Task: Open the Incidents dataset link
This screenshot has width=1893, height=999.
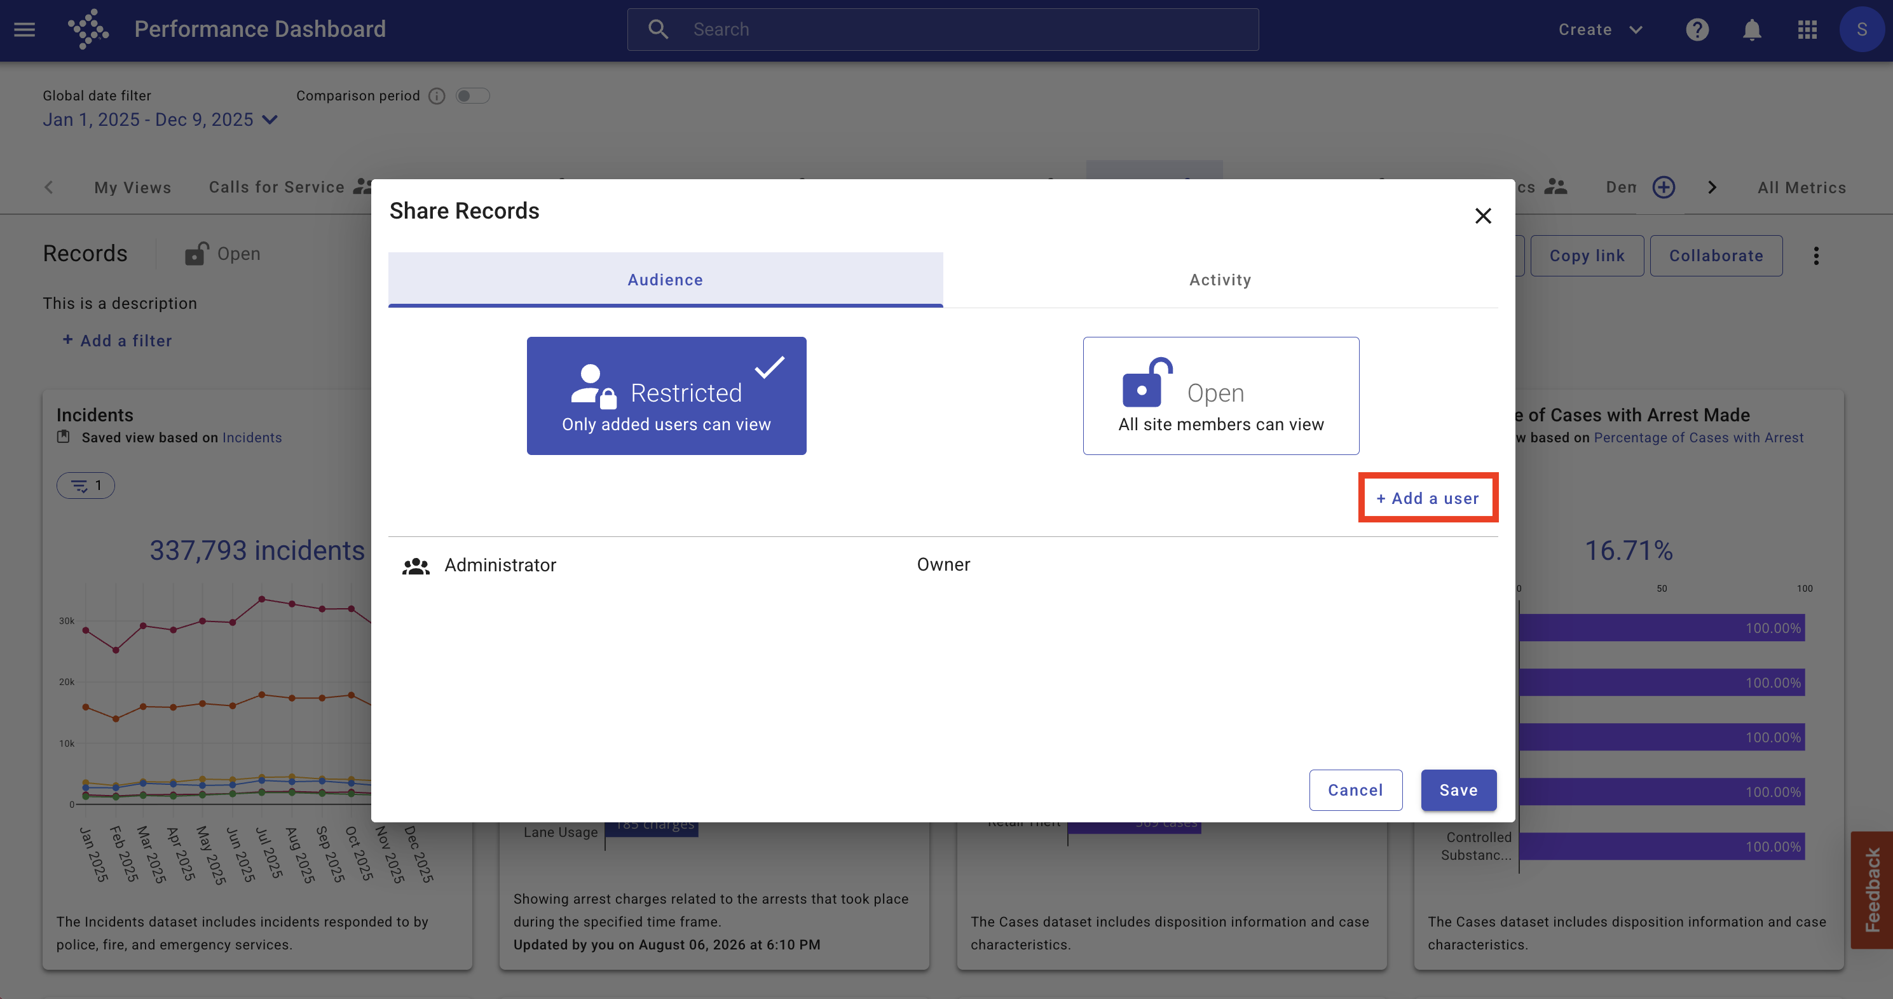Action: [x=252, y=438]
